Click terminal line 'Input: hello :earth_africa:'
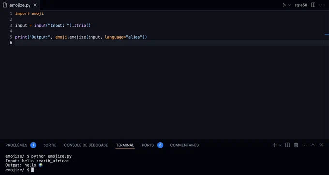Image resolution: width=329 pixels, height=175 pixels. 37,161
